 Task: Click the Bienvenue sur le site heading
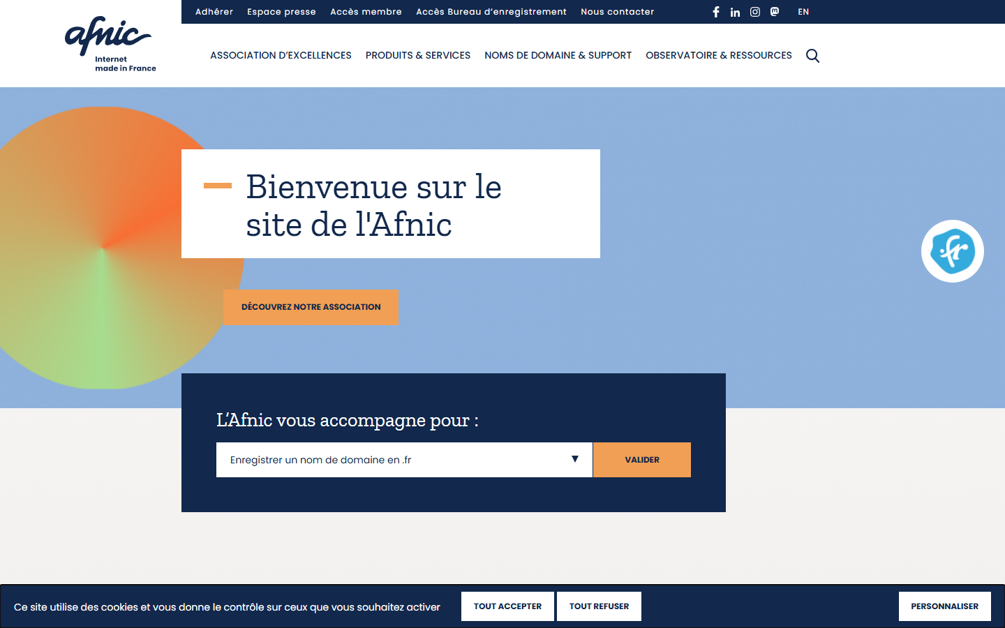point(373,205)
